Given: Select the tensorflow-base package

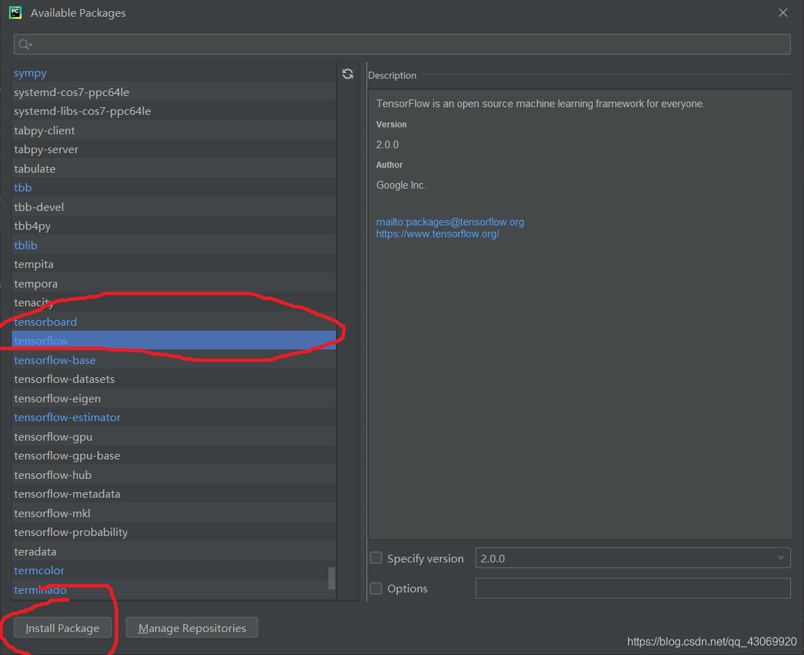Looking at the screenshot, I should pyautogui.click(x=174, y=360).
